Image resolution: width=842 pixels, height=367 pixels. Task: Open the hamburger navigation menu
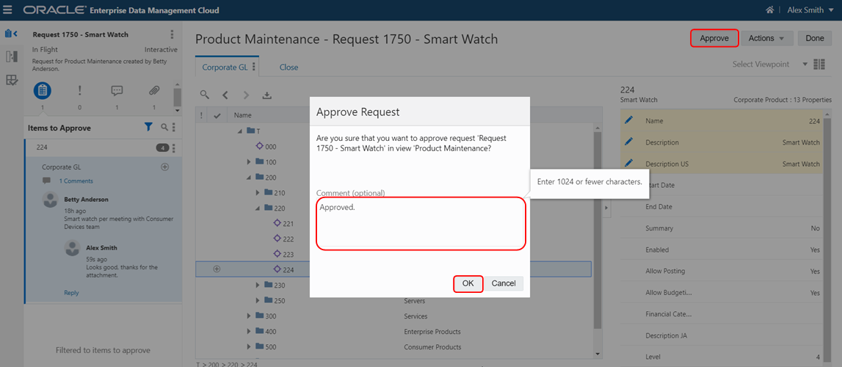click(9, 10)
